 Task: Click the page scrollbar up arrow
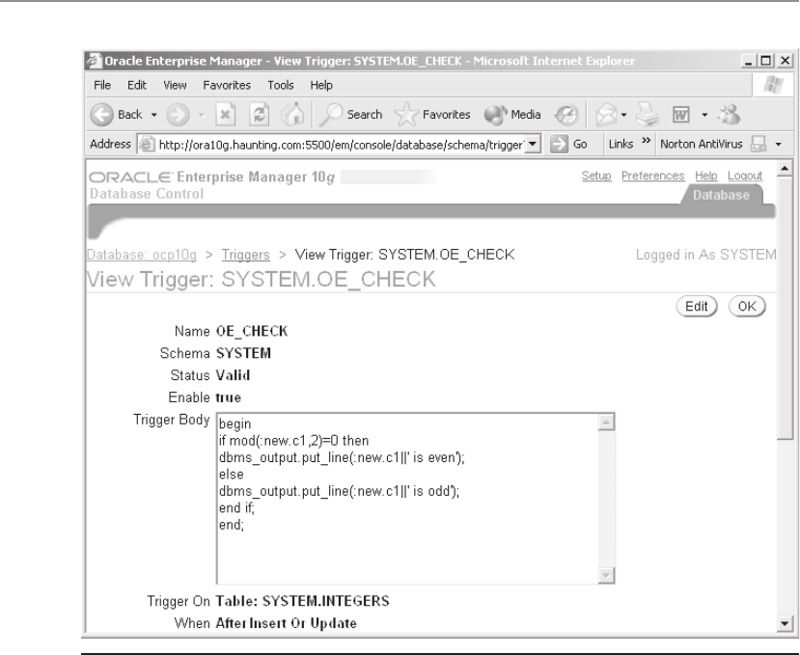pos(785,168)
